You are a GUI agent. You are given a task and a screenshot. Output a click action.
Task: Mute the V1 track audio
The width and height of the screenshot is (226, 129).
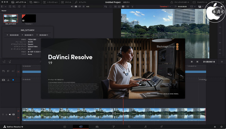click(10, 114)
